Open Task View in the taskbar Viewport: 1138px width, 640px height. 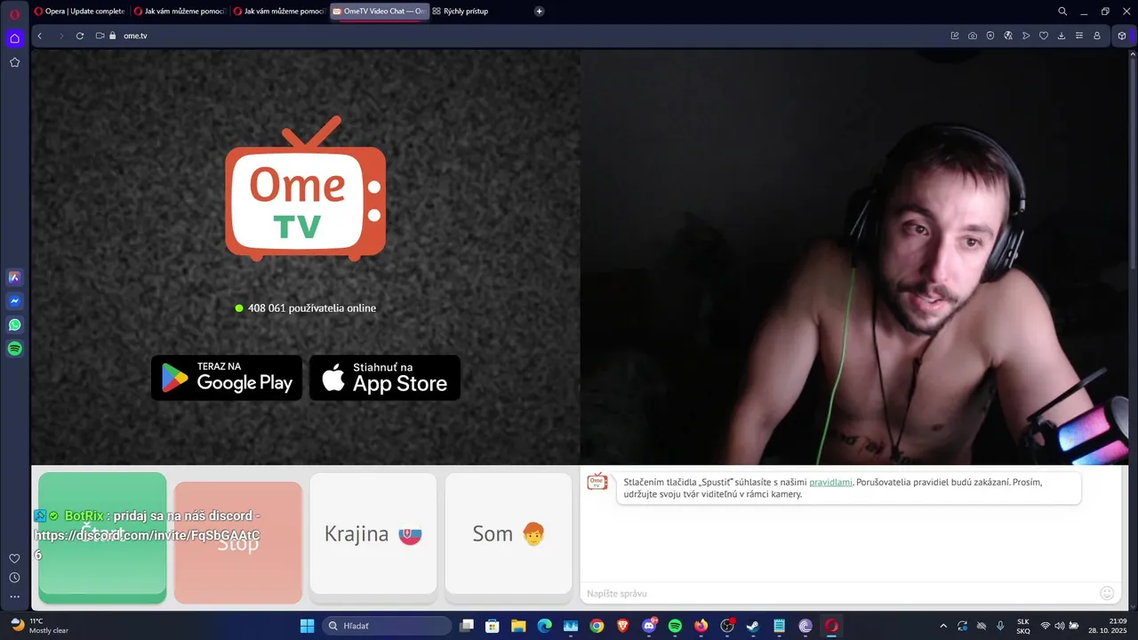click(467, 626)
